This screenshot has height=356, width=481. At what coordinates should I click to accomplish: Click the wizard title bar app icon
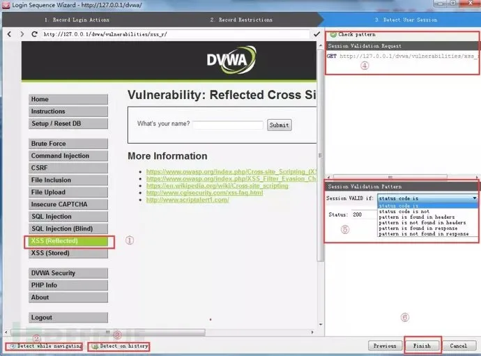click(6, 5)
